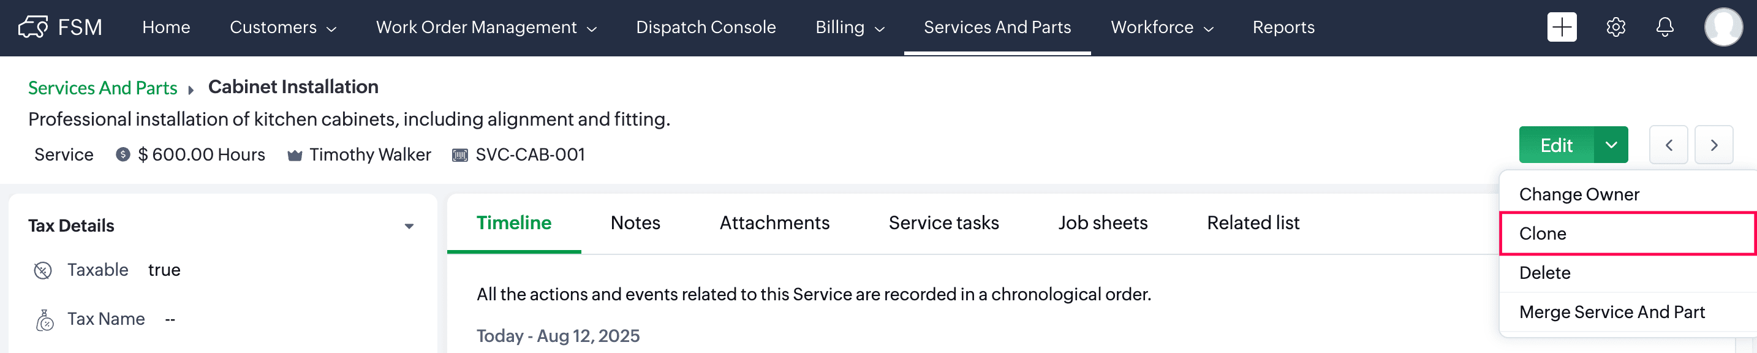
Task: Open the settings gear icon
Action: (x=1615, y=28)
